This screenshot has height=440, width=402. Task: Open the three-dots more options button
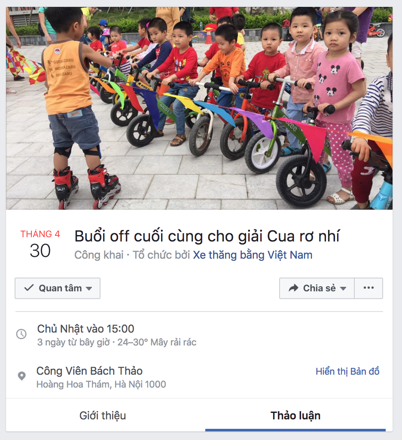368,288
